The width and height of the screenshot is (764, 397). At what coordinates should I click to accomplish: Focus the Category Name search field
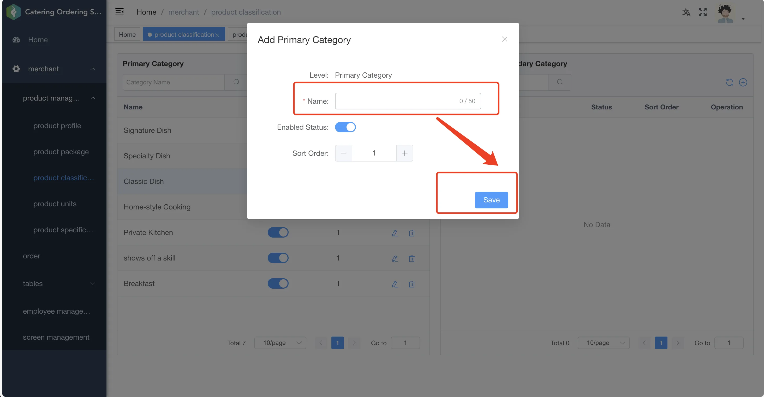point(174,82)
